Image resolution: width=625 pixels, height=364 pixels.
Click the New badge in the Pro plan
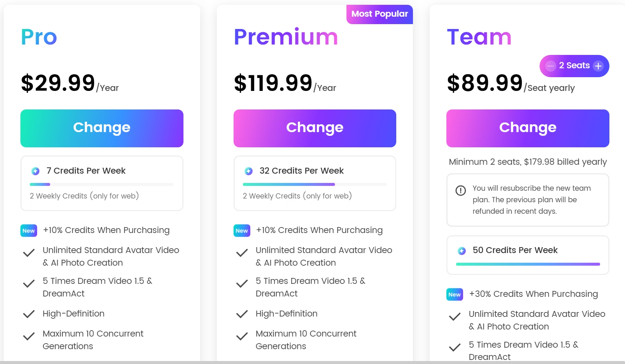click(x=29, y=230)
